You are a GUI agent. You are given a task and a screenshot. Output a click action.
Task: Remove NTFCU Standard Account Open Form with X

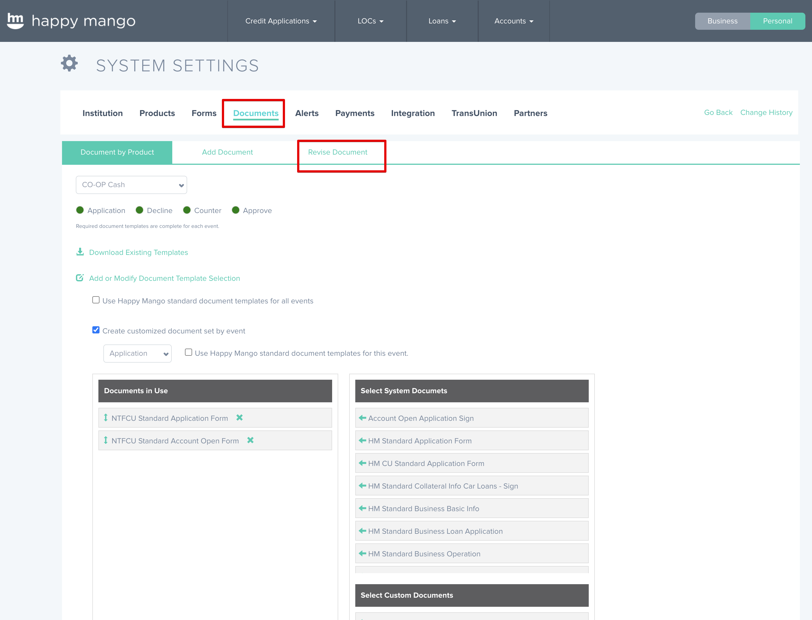click(250, 440)
